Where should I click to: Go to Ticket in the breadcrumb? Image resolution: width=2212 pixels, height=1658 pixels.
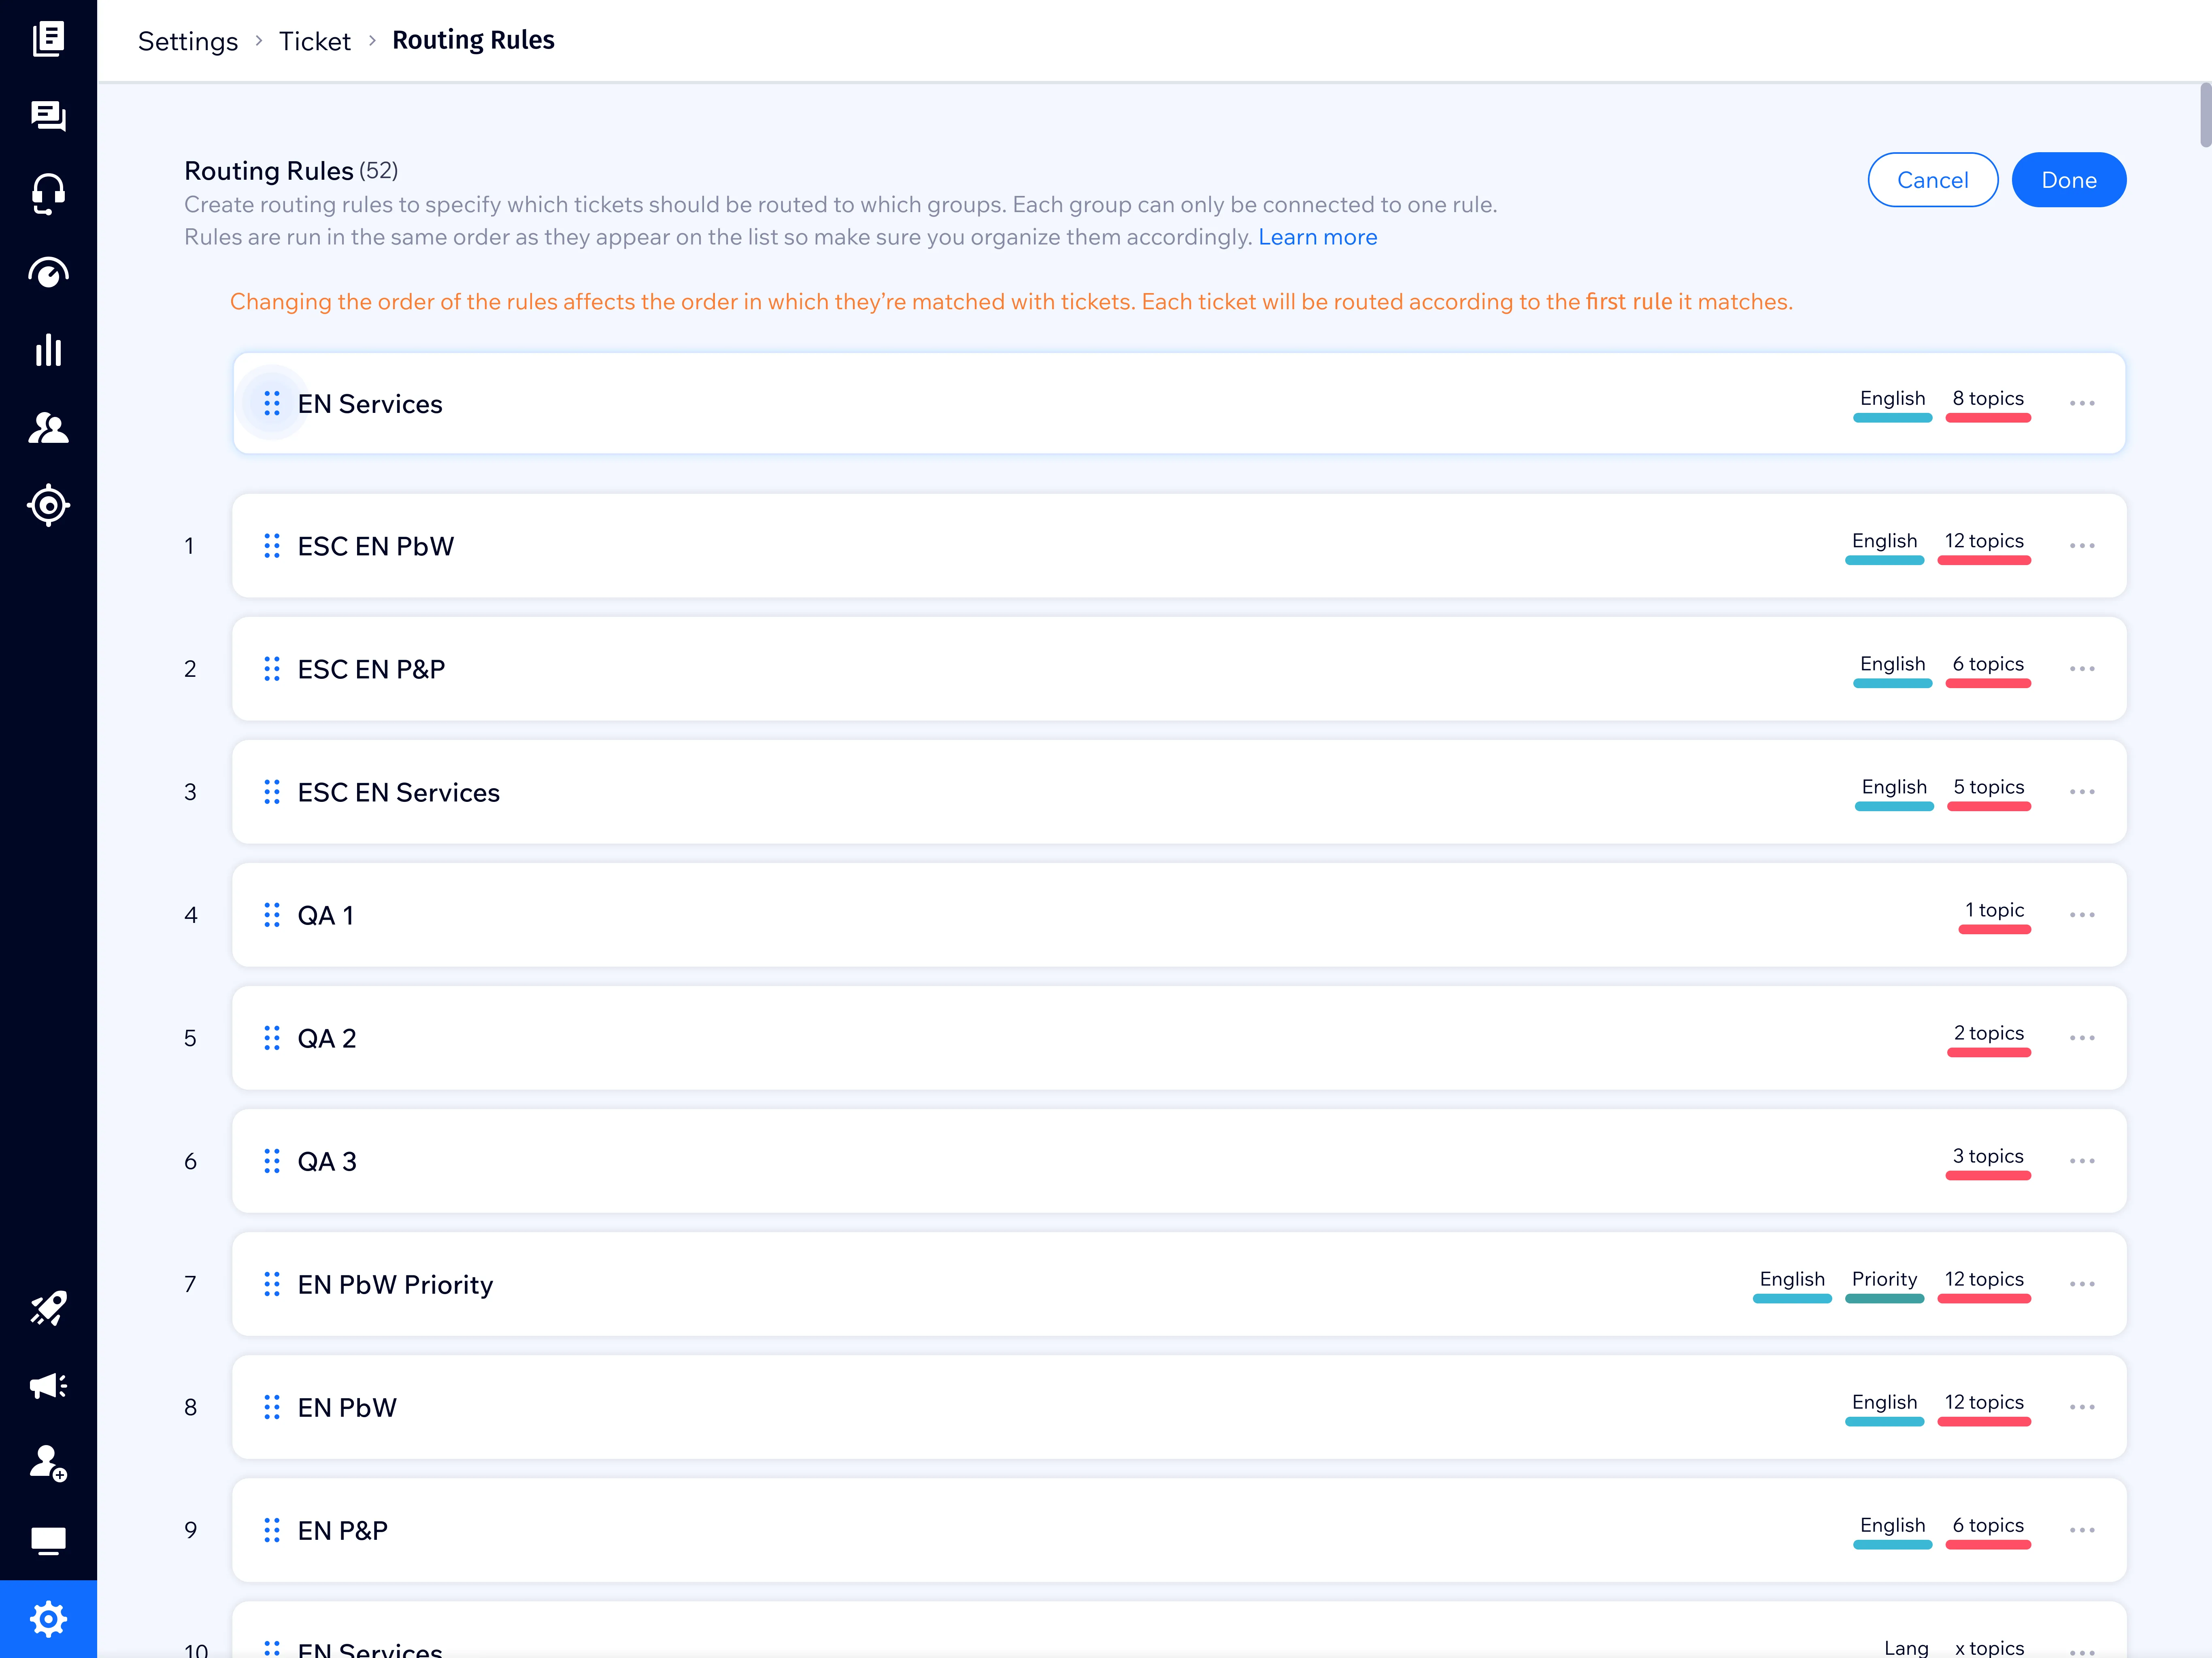coord(315,41)
